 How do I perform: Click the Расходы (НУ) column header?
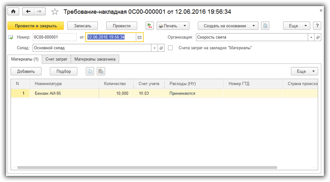pos(194,84)
